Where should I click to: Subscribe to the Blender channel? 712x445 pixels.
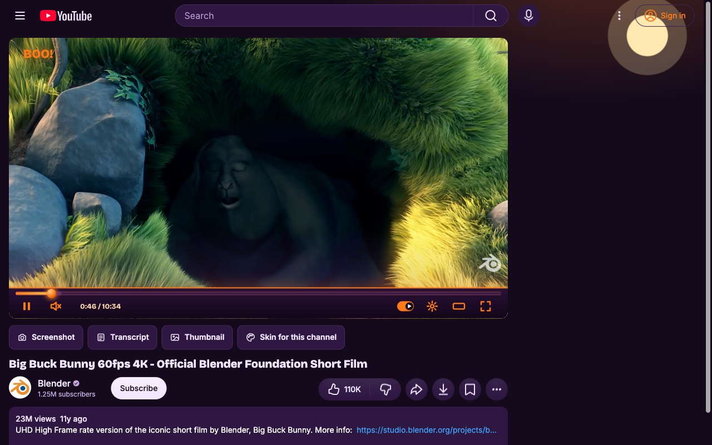(139, 388)
